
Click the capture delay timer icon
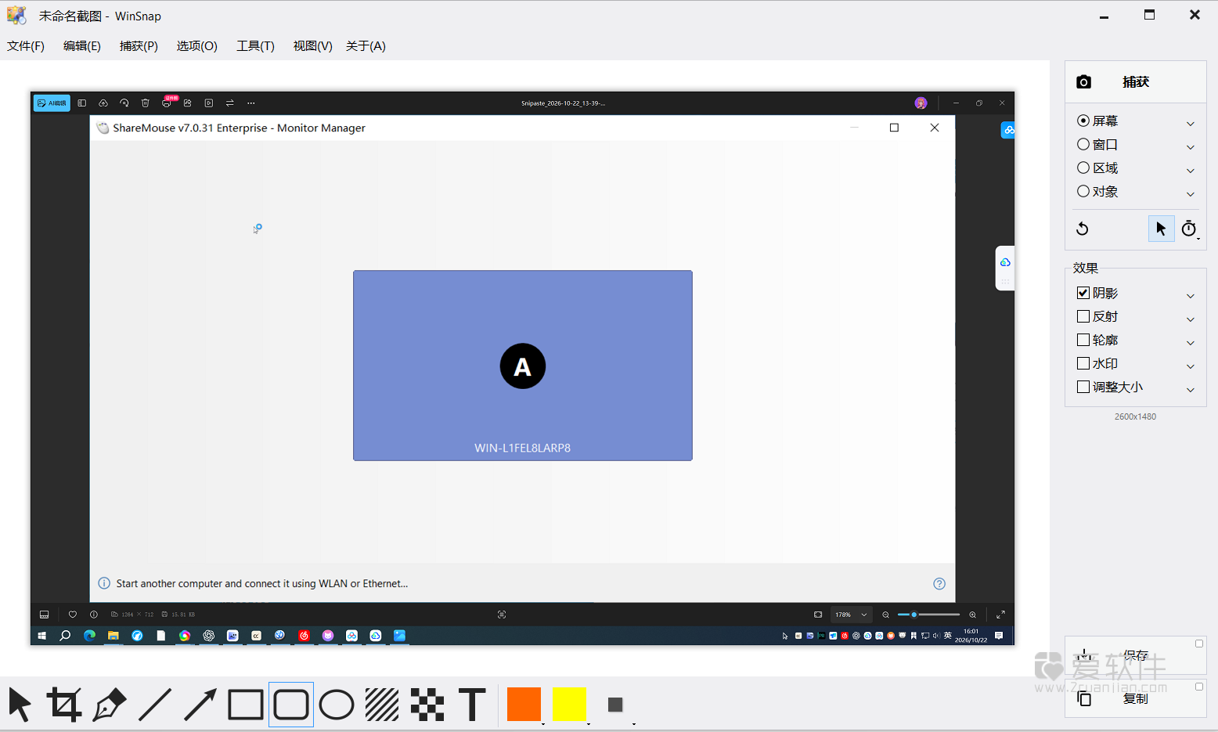[x=1189, y=229]
